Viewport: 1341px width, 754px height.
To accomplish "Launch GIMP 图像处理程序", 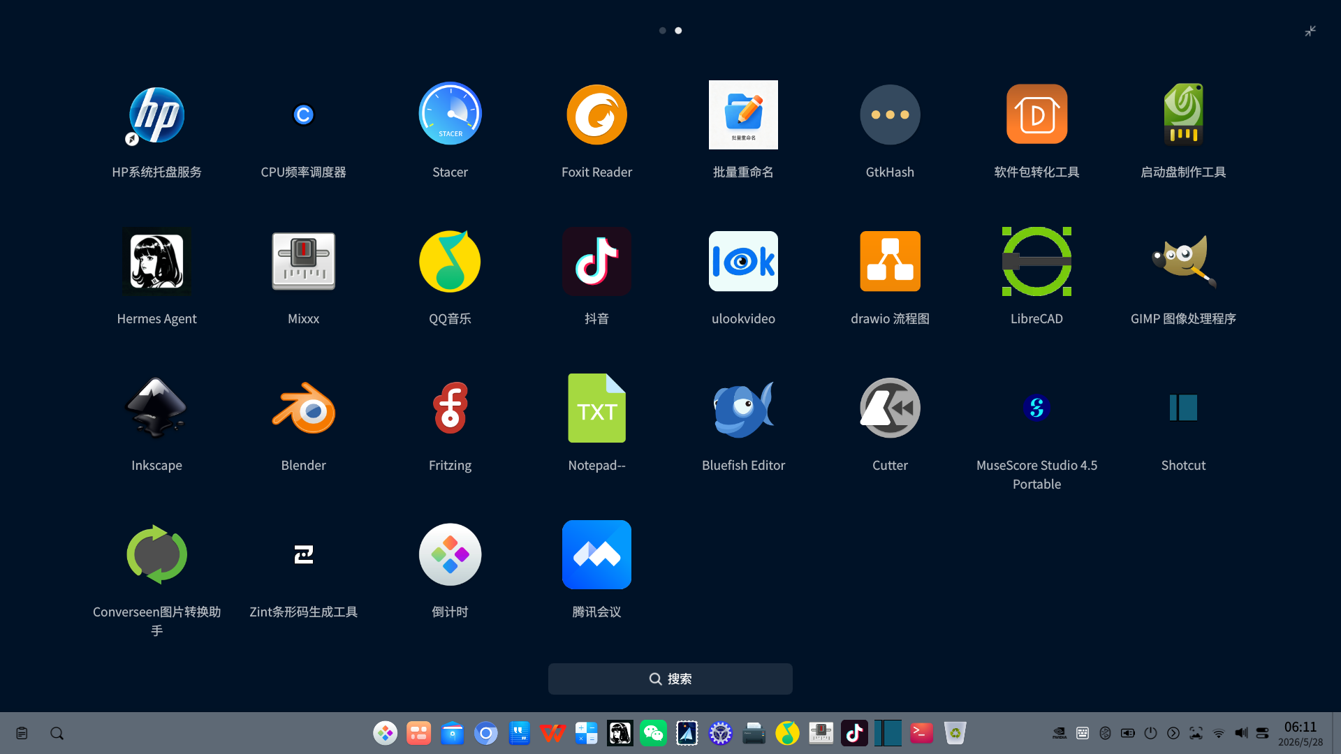I will [x=1183, y=262].
